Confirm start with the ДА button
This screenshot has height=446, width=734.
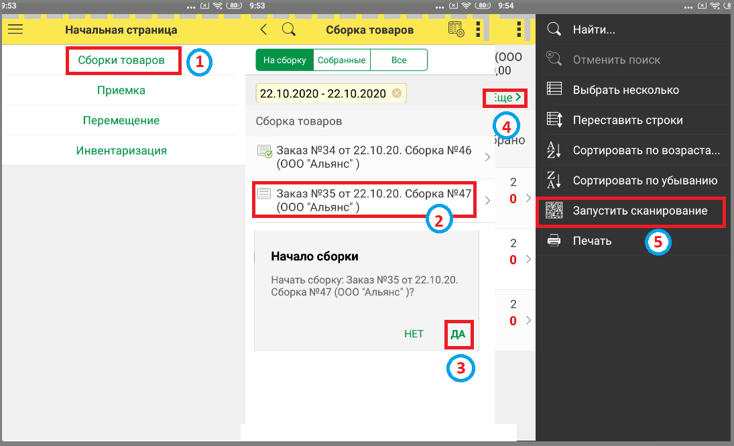[x=458, y=334]
